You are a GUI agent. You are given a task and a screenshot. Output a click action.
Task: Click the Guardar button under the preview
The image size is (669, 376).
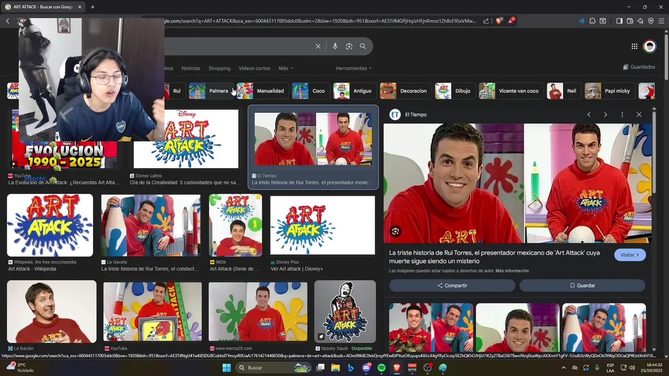(x=582, y=286)
